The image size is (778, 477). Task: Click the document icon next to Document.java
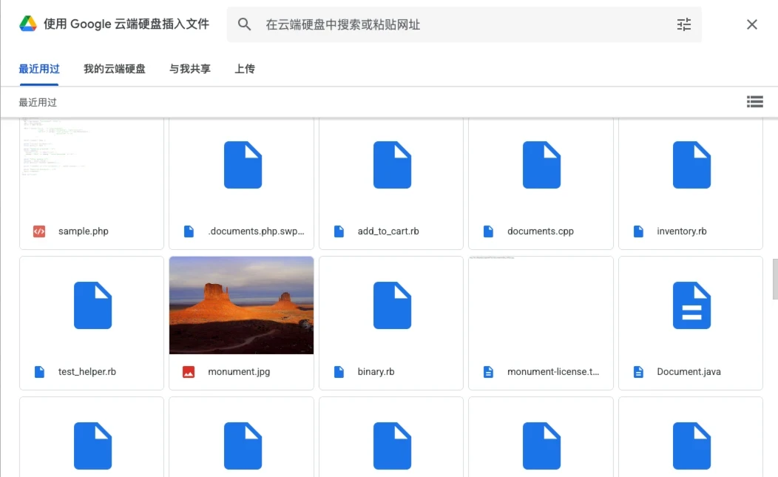click(x=637, y=371)
